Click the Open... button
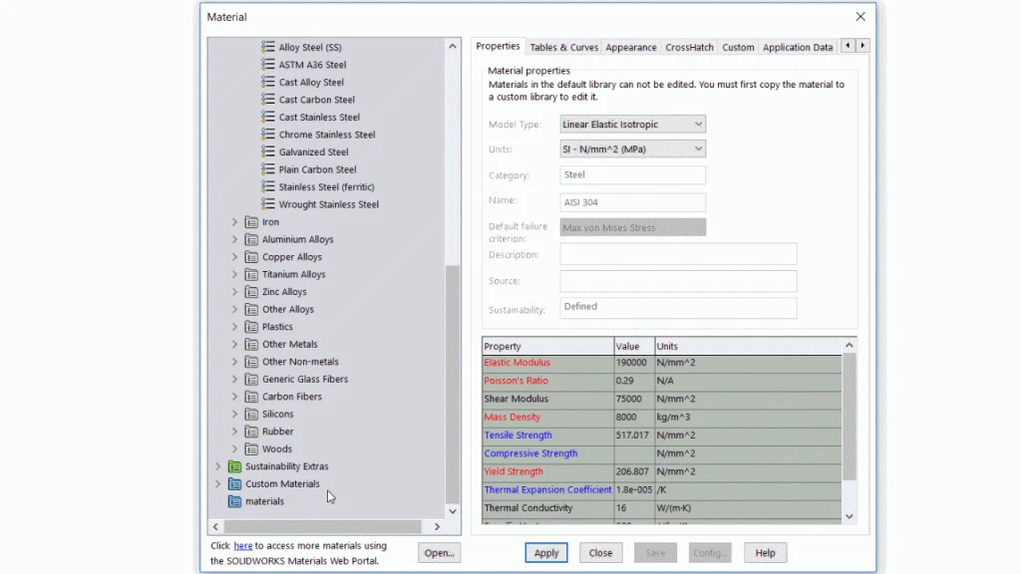The image size is (1021, 574). [x=439, y=553]
